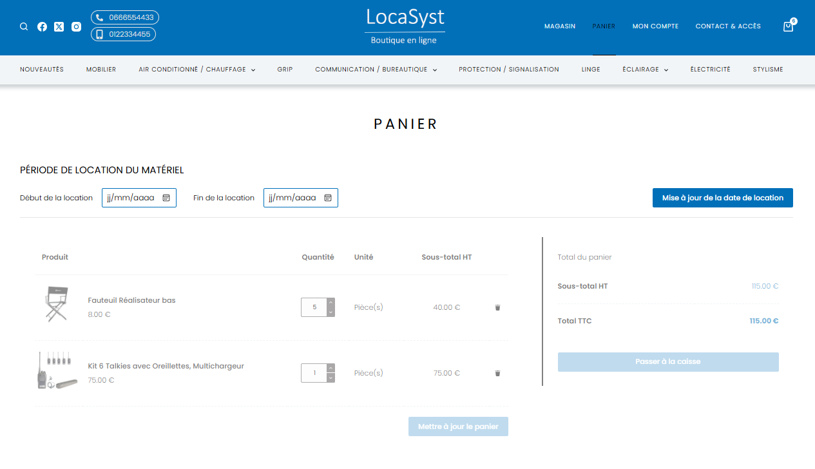Viewport: 815px width, 469px height.
Task: Click Mise à jour de la date de location
Action: pyautogui.click(x=723, y=198)
